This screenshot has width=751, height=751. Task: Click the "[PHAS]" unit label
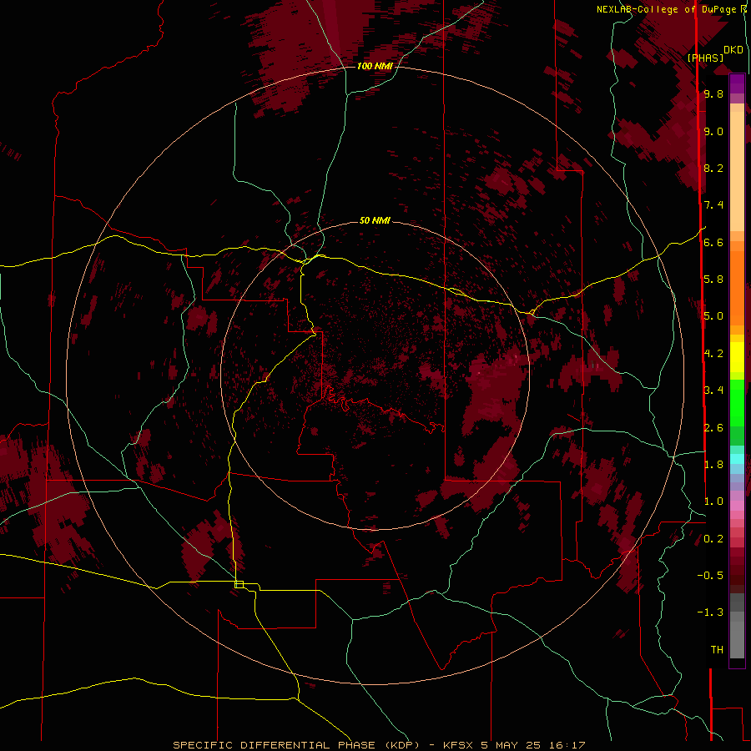(705, 58)
